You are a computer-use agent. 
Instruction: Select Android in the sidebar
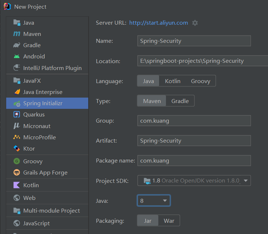coord(47,56)
